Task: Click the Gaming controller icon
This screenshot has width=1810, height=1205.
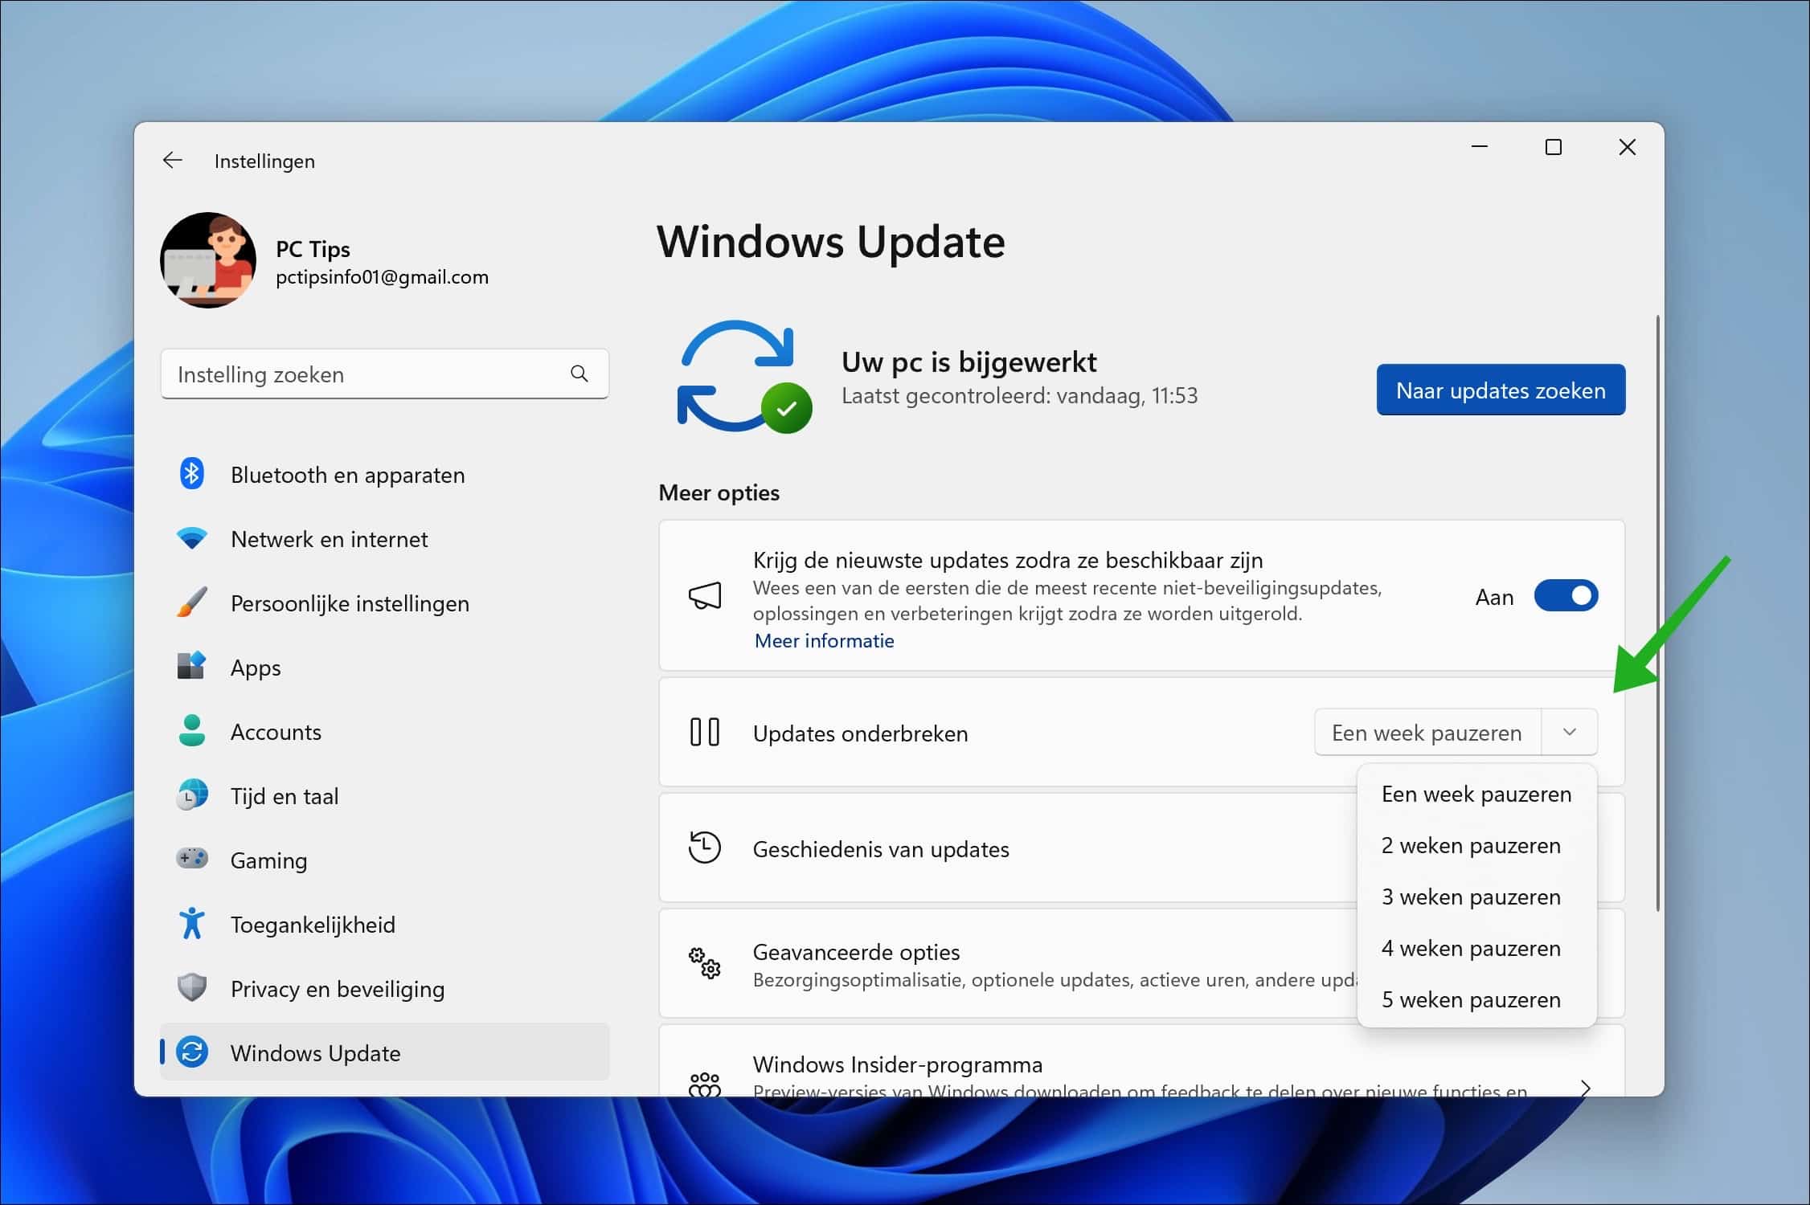Action: coord(191,859)
